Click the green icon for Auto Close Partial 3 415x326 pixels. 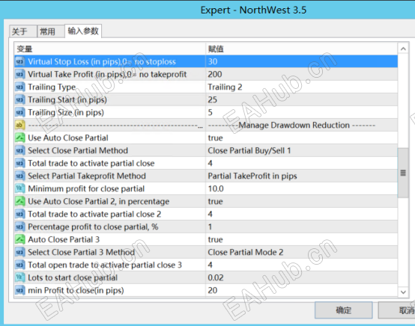pos(19,239)
